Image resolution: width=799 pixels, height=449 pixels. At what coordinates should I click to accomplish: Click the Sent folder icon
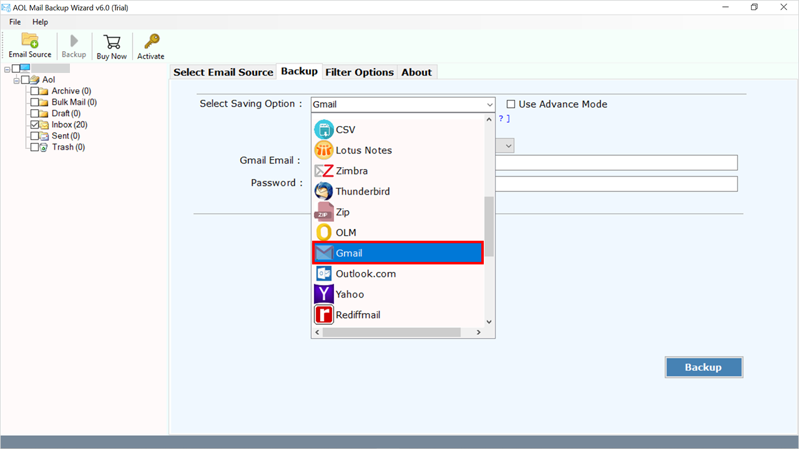click(44, 136)
